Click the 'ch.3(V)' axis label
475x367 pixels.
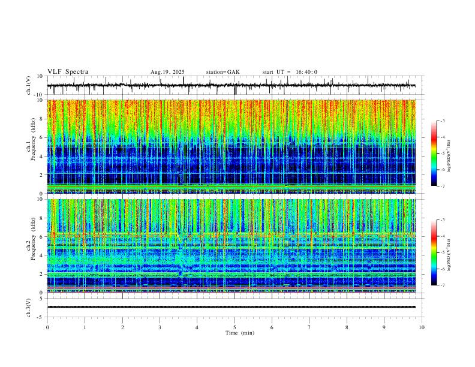click(29, 308)
